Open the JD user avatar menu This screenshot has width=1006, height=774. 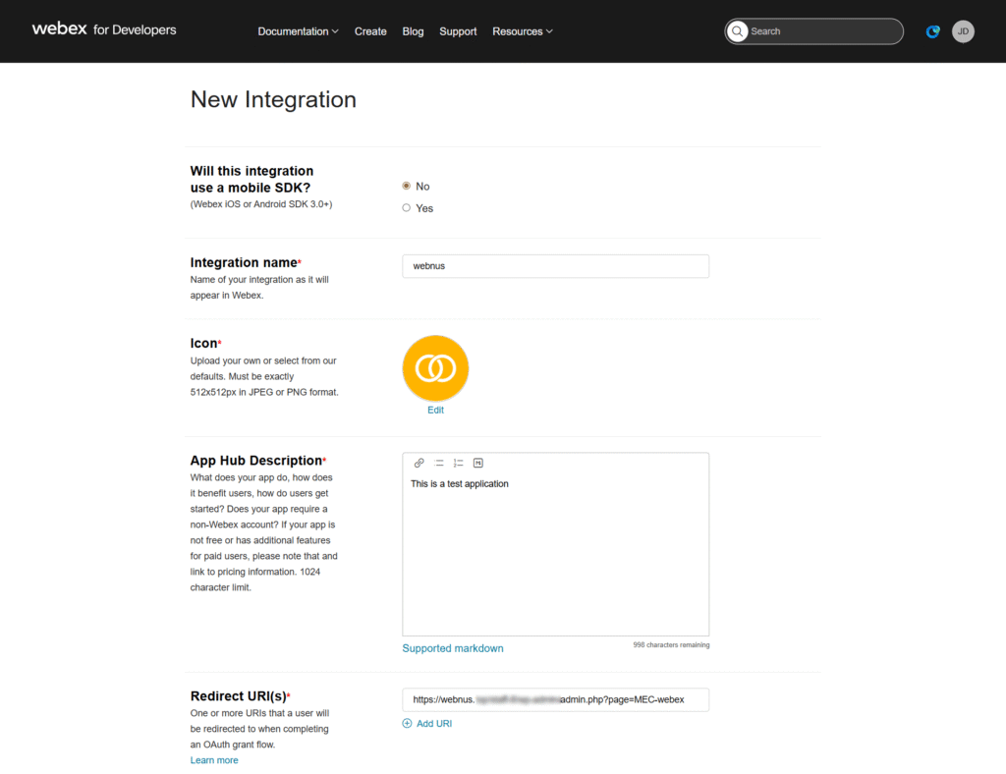click(963, 30)
